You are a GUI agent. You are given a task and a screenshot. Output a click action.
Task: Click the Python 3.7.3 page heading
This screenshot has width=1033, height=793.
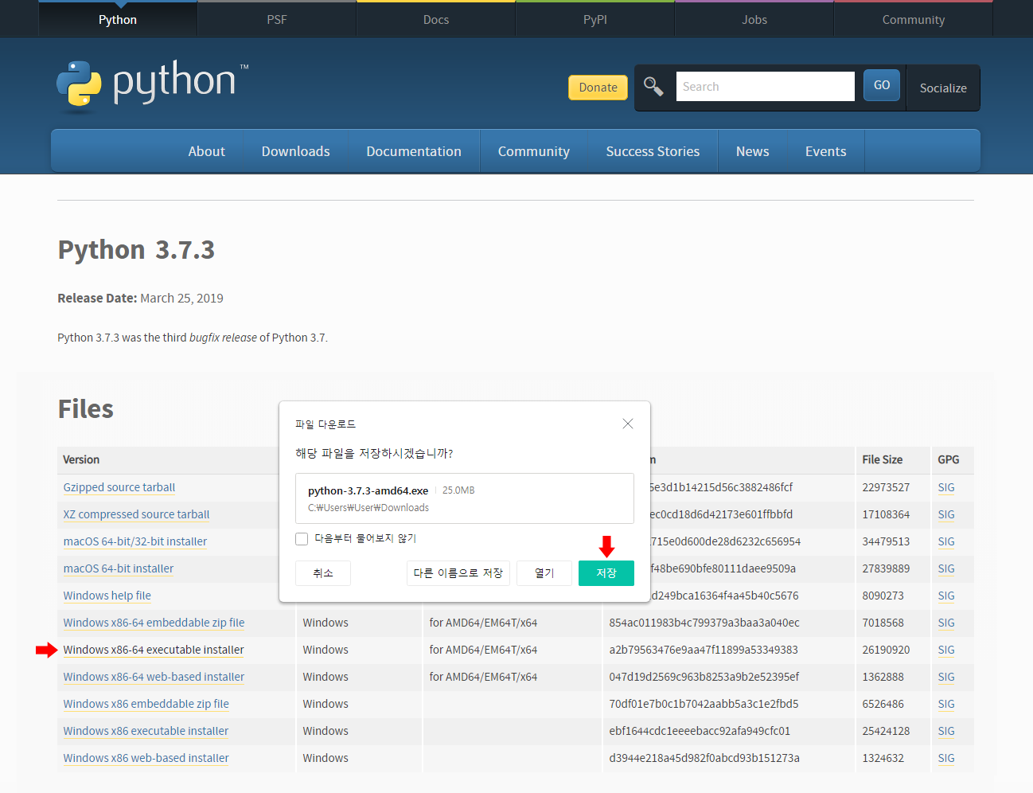tap(136, 250)
